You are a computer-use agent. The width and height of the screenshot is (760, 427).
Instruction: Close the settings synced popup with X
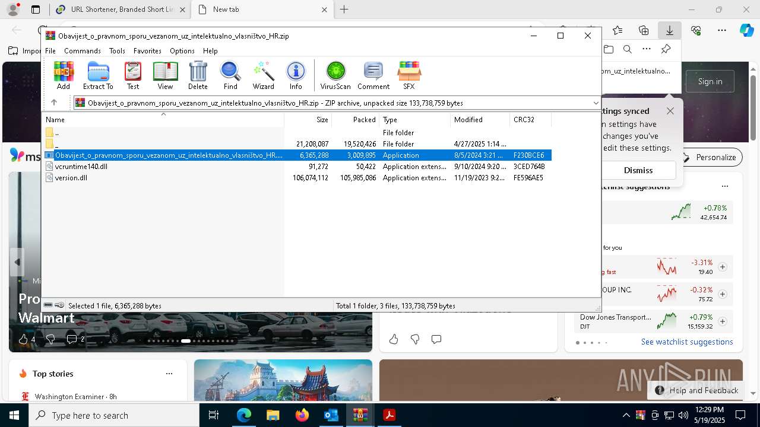point(670,111)
